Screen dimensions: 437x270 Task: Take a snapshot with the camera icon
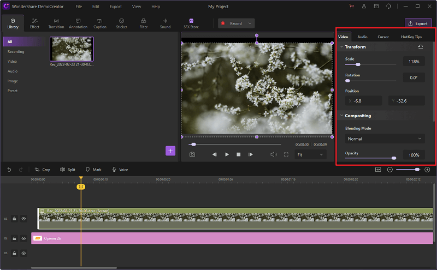pos(192,154)
